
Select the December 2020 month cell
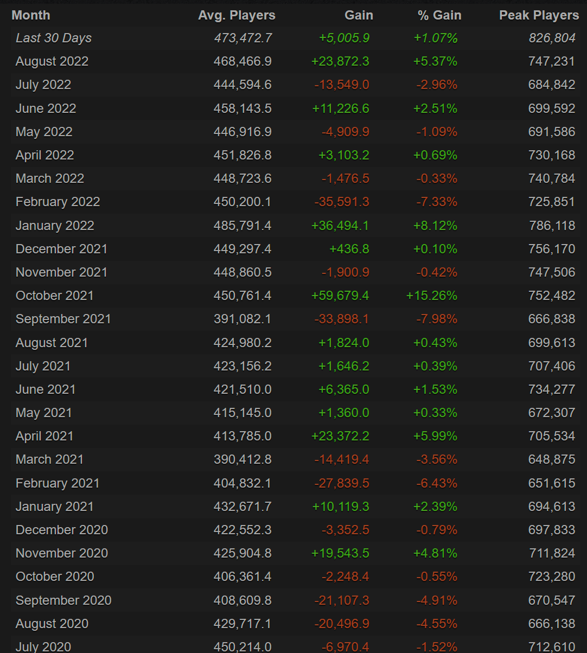tap(62, 530)
